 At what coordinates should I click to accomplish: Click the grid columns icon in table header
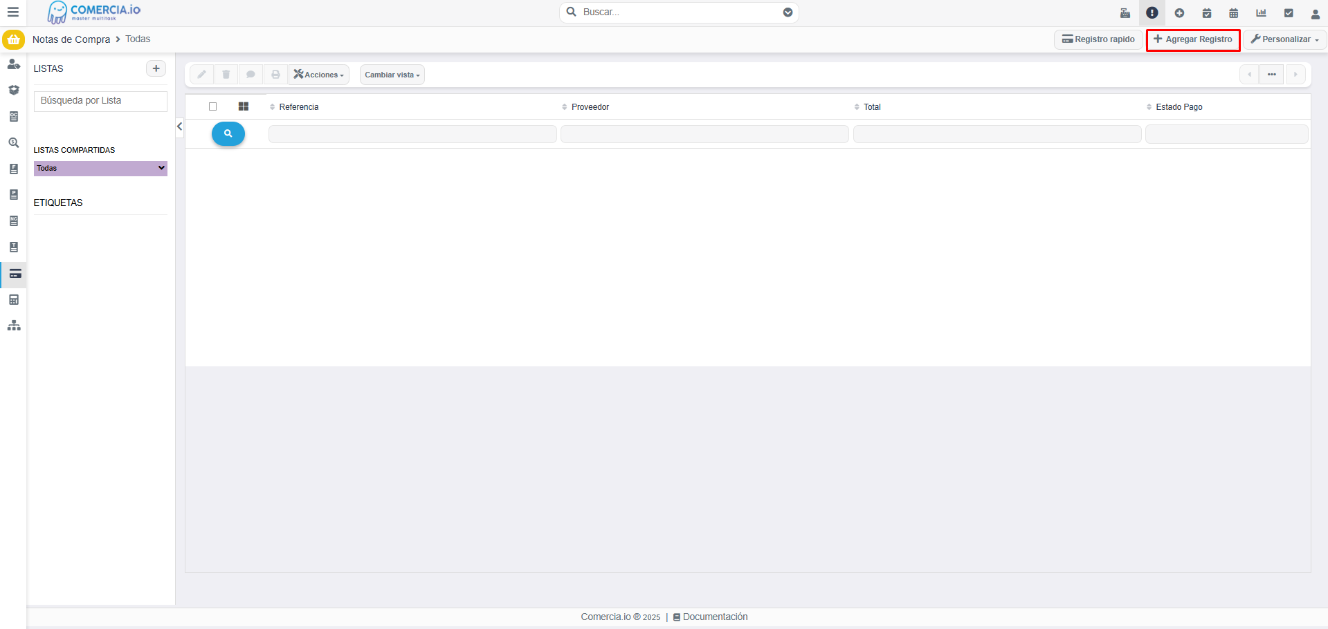click(x=244, y=106)
